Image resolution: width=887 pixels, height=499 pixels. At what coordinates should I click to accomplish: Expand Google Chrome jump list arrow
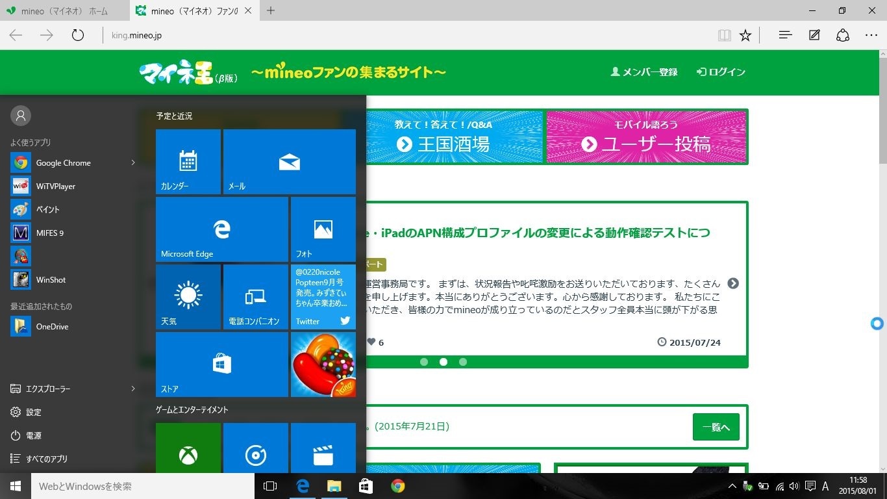(133, 162)
